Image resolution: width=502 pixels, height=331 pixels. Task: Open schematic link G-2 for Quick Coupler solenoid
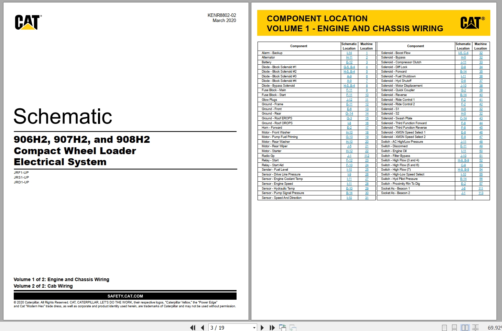pos(463,90)
